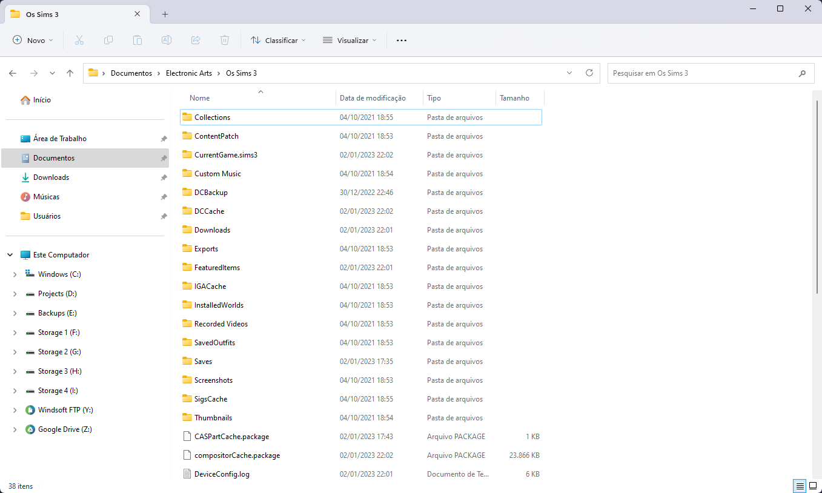Select the ContentPatch folder
Image resolution: width=822 pixels, height=493 pixels.
[x=361, y=136]
